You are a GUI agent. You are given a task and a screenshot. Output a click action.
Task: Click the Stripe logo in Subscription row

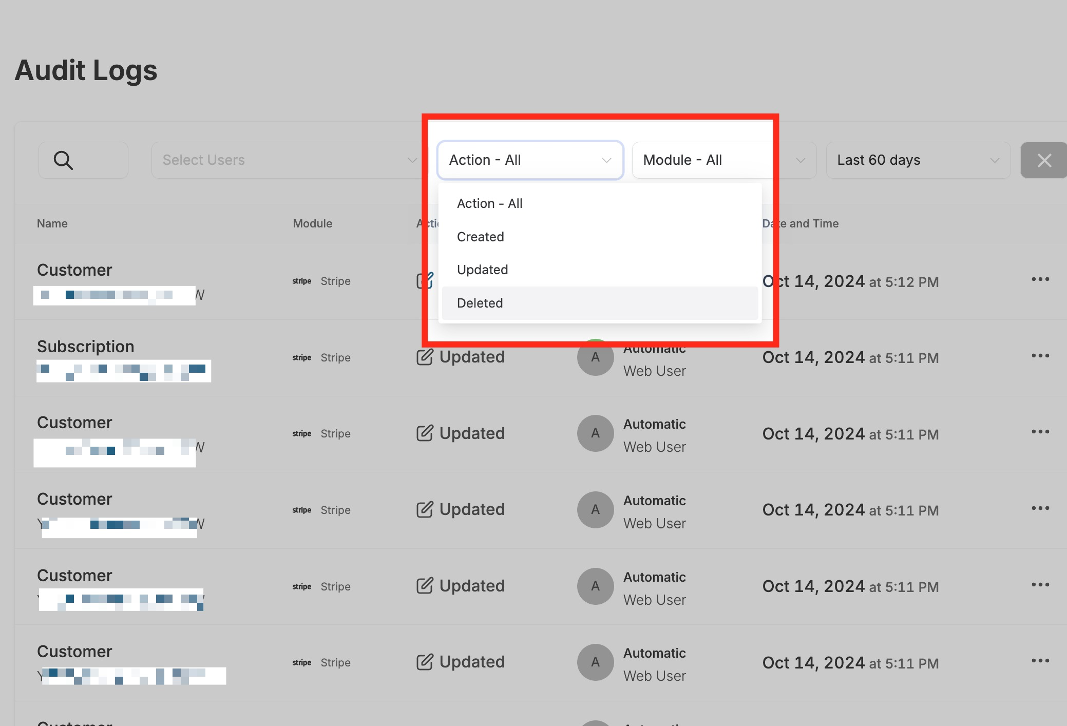click(301, 358)
